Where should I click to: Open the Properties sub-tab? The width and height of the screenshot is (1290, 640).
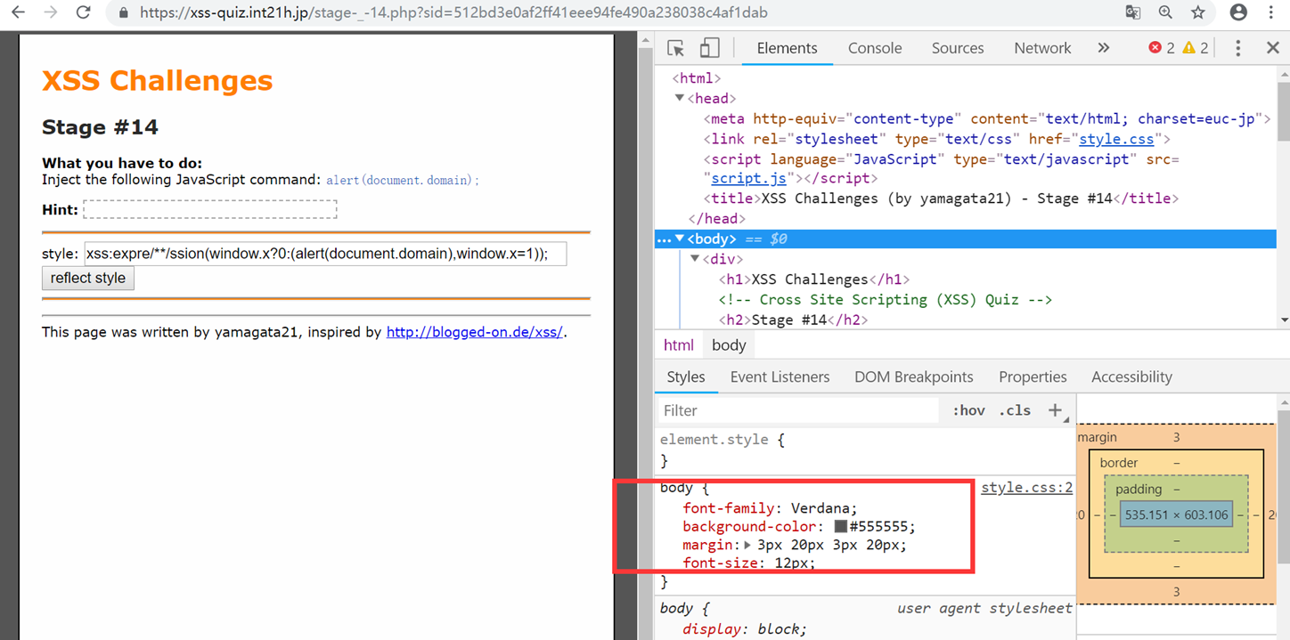click(1033, 377)
